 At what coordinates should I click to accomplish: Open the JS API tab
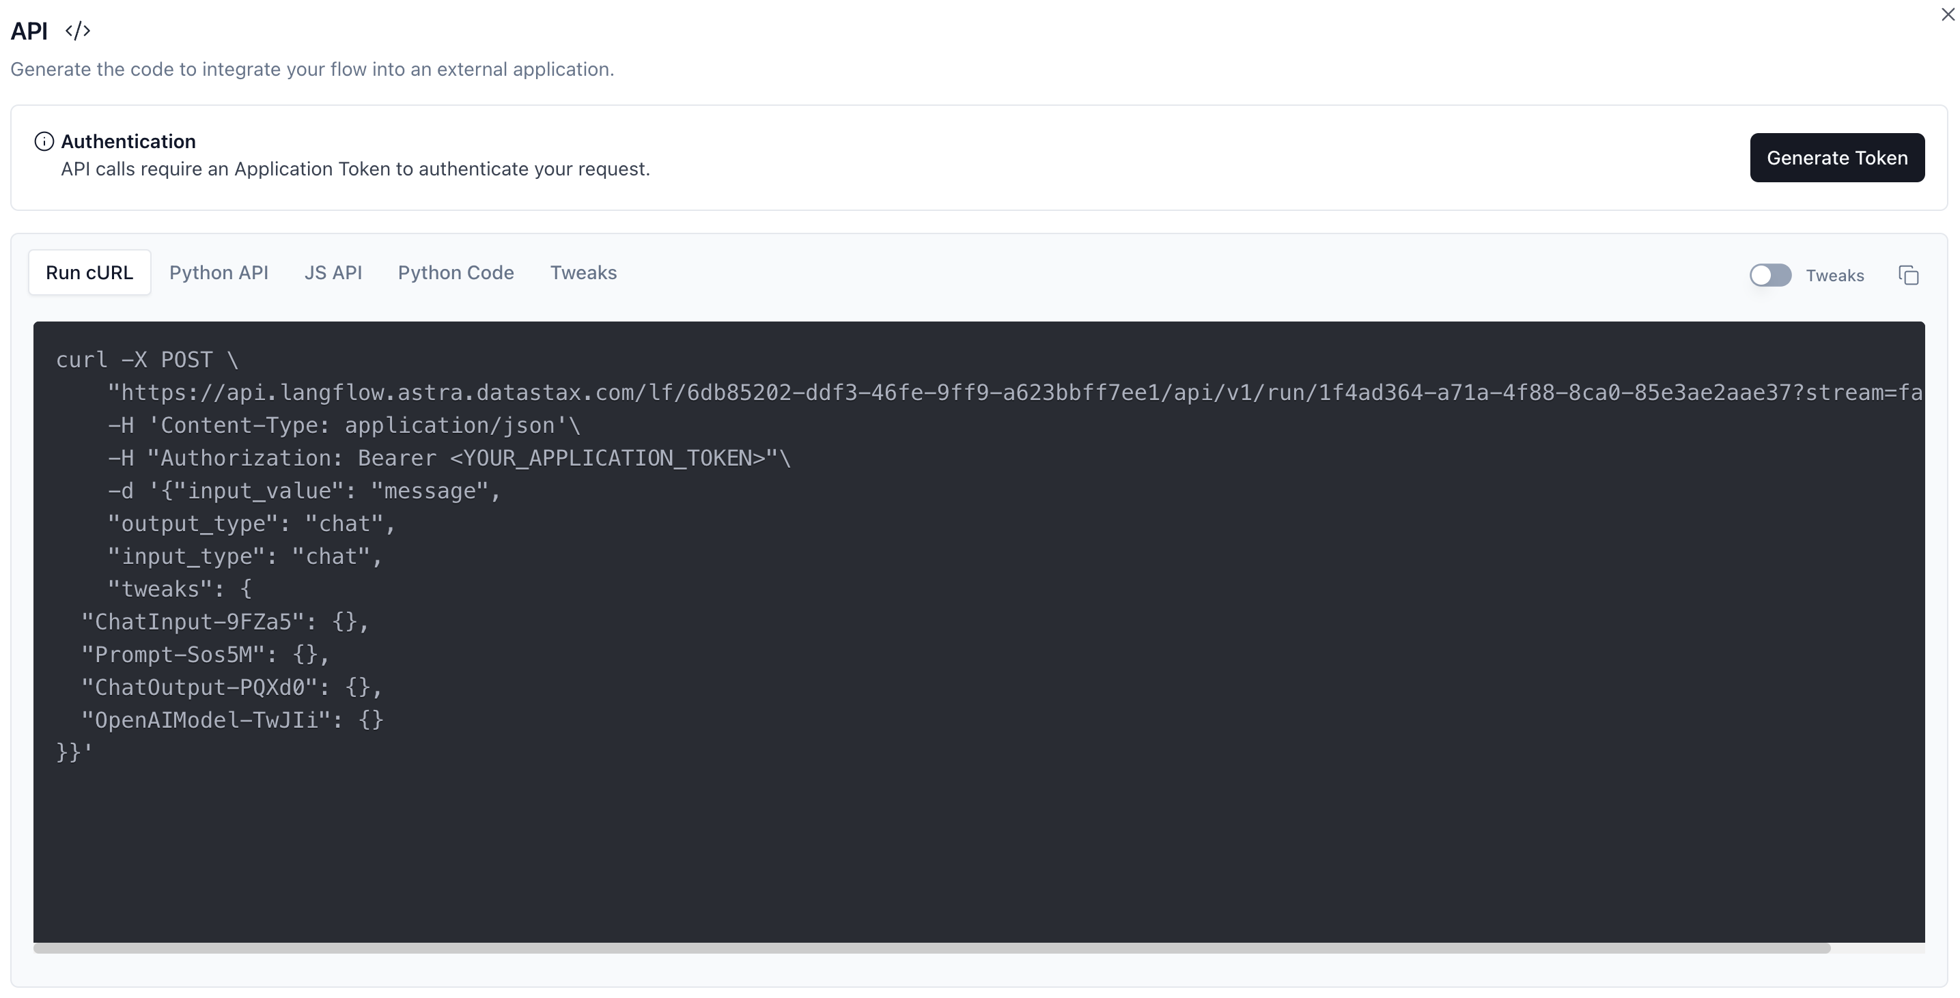[333, 272]
